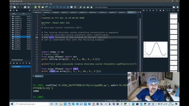Click the Preferences wrench icon
This screenshot has width=189, height=106.
click(x=81, y=7)
